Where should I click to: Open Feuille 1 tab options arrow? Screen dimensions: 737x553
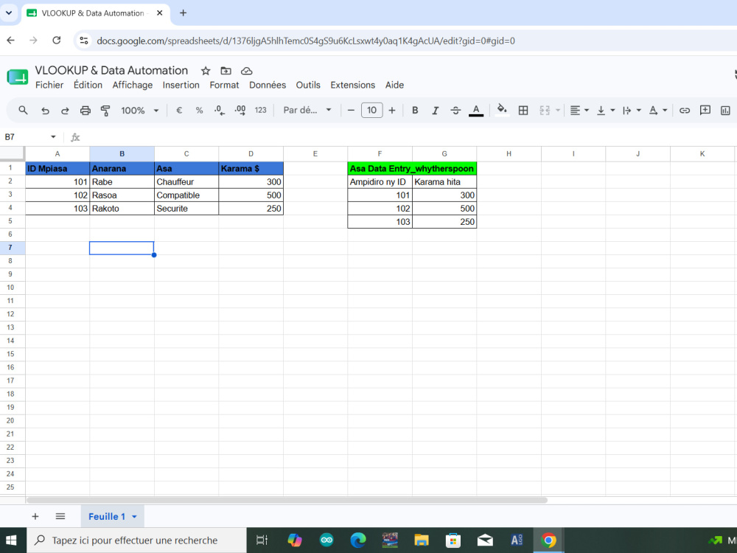point(134,517)
